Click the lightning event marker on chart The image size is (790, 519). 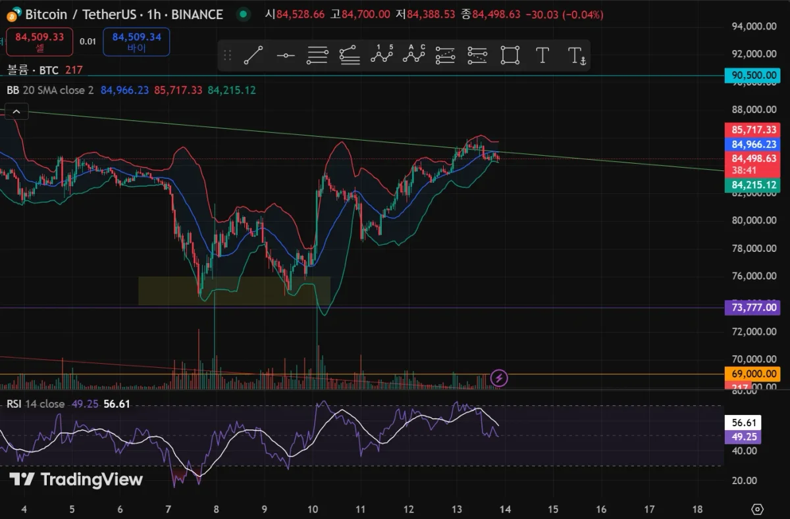[x=499, y=378]
